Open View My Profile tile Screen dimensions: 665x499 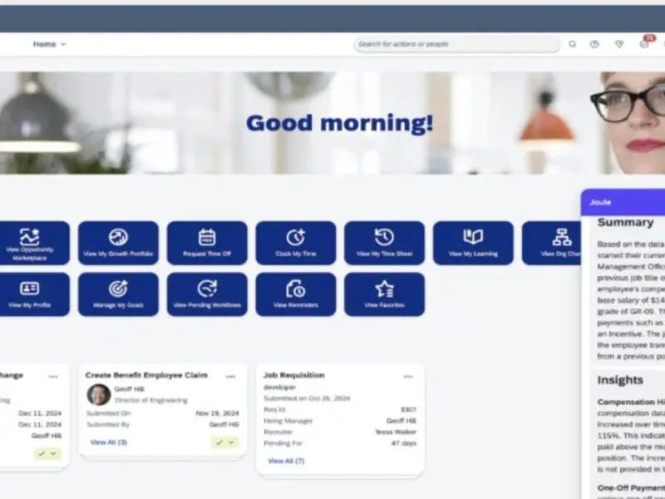click(x=34, y=294)
